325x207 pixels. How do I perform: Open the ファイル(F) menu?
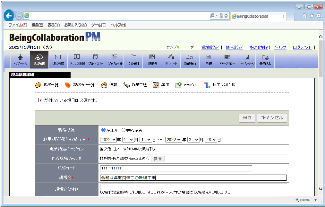click(x=18, y=25)
